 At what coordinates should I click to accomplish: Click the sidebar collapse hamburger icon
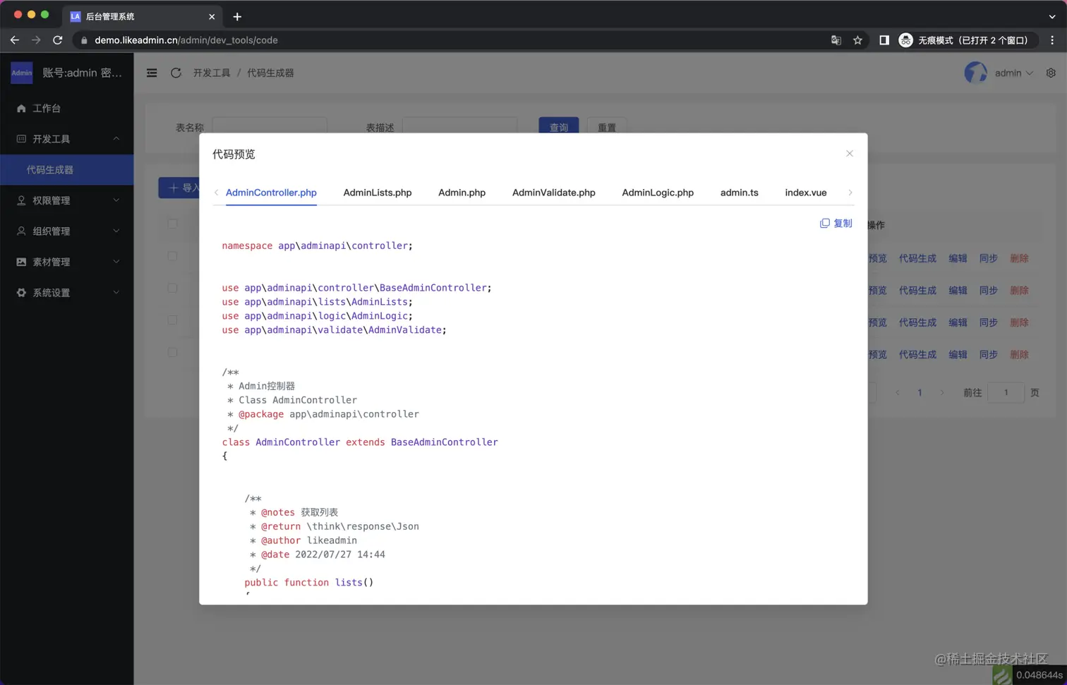click(x=152, y=73)
